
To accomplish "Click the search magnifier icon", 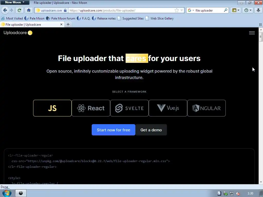I will pyautogui.click(x=226, y=10).
